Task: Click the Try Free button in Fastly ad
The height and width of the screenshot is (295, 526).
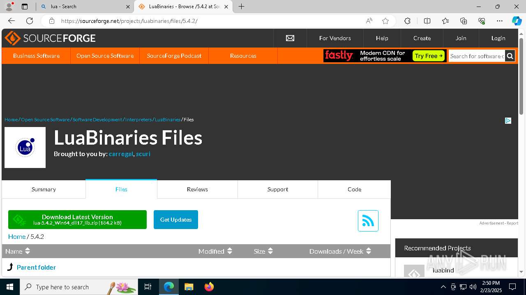Action: pos(429,56)
